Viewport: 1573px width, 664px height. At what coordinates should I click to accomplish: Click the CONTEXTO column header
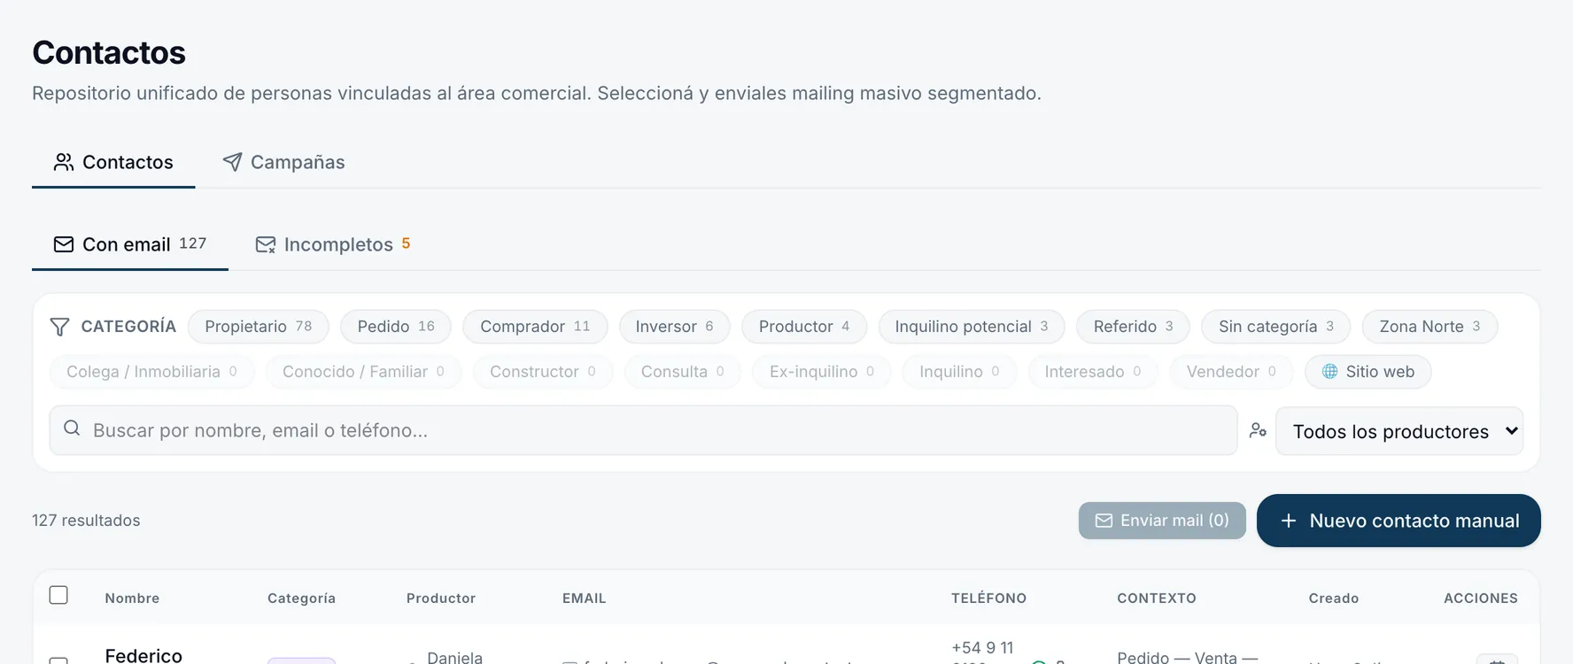1157,598
